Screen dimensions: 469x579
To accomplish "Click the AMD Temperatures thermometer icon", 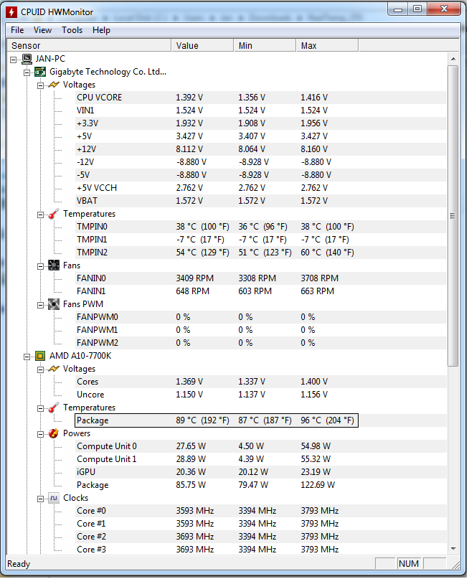I will coord(54,408).
